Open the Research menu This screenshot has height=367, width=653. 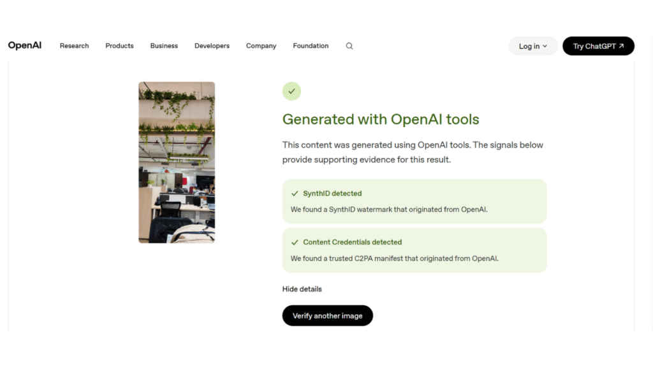click(x=74, y=46)
